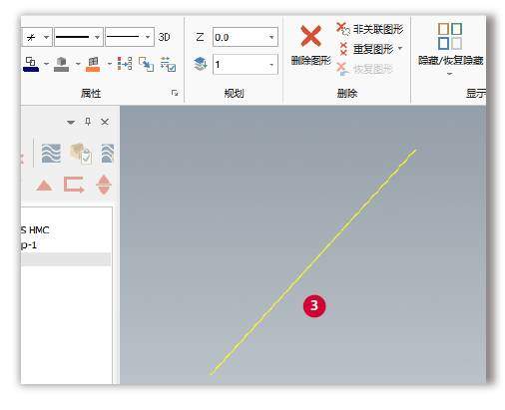Expand the 属性 group dialog launcher
This screenshot has width=505, height=410.
coord(175,93)
